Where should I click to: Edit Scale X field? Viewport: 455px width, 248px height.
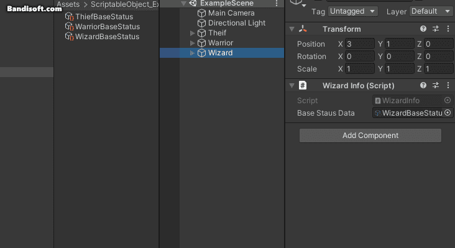coord(359,69)
